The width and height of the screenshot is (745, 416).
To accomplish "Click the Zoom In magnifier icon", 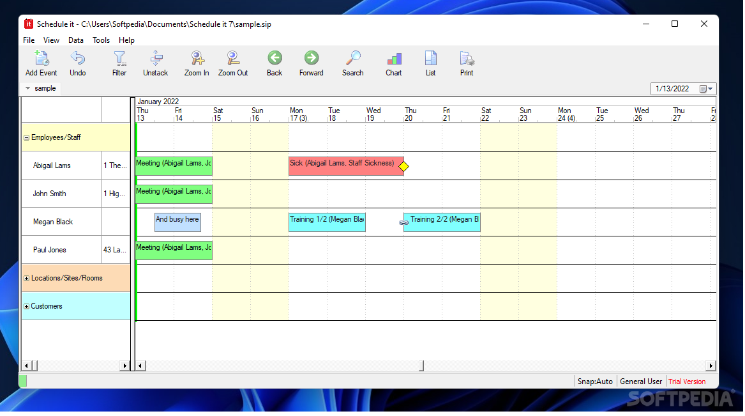I will (197, 59).
